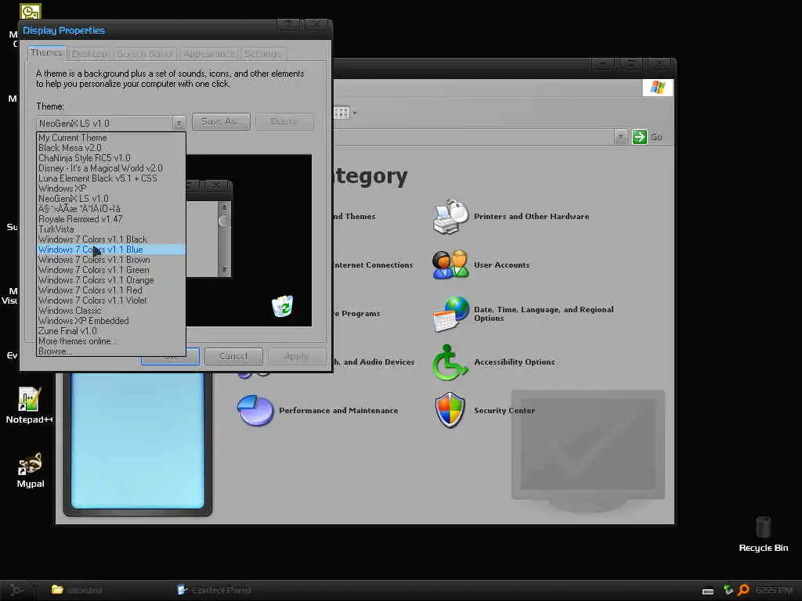
Task: Pick NeoGenX LS v1.0 from list
Action: [111, 199]
